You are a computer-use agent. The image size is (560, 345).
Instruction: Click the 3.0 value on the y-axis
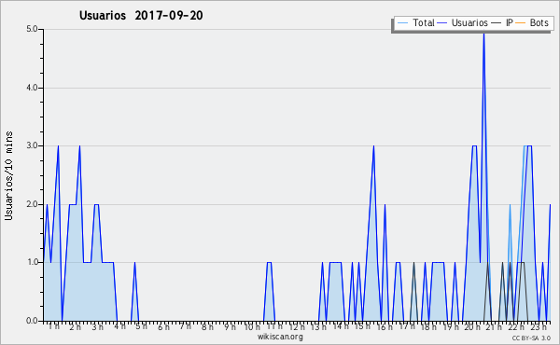pos(32,145)
